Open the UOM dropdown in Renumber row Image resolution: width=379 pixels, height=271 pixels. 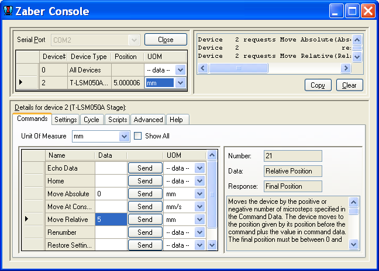click(x=199, y=232)
